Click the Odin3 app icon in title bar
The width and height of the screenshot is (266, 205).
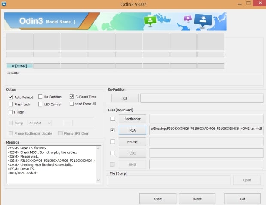(x=4, y=4)
